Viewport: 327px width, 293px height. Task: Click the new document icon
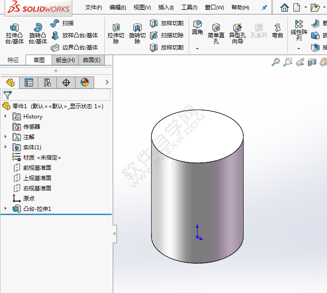click(x=297, y=7)
